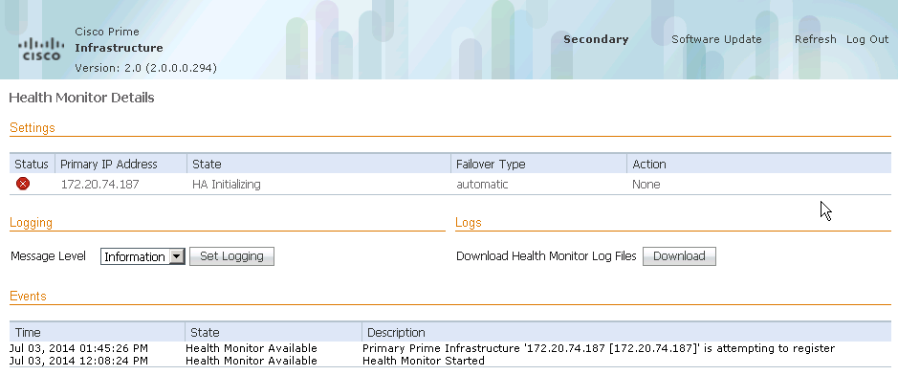898x375 pixels.
Task: Click the Logs section heading
Action: coord(469,223)
